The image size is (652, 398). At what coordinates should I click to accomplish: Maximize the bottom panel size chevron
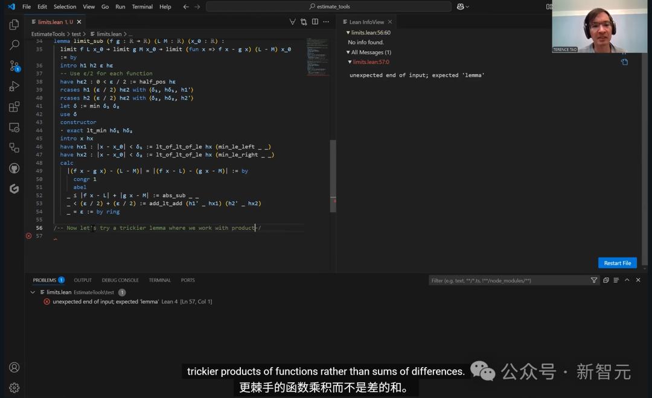click(x=627, y=280)
